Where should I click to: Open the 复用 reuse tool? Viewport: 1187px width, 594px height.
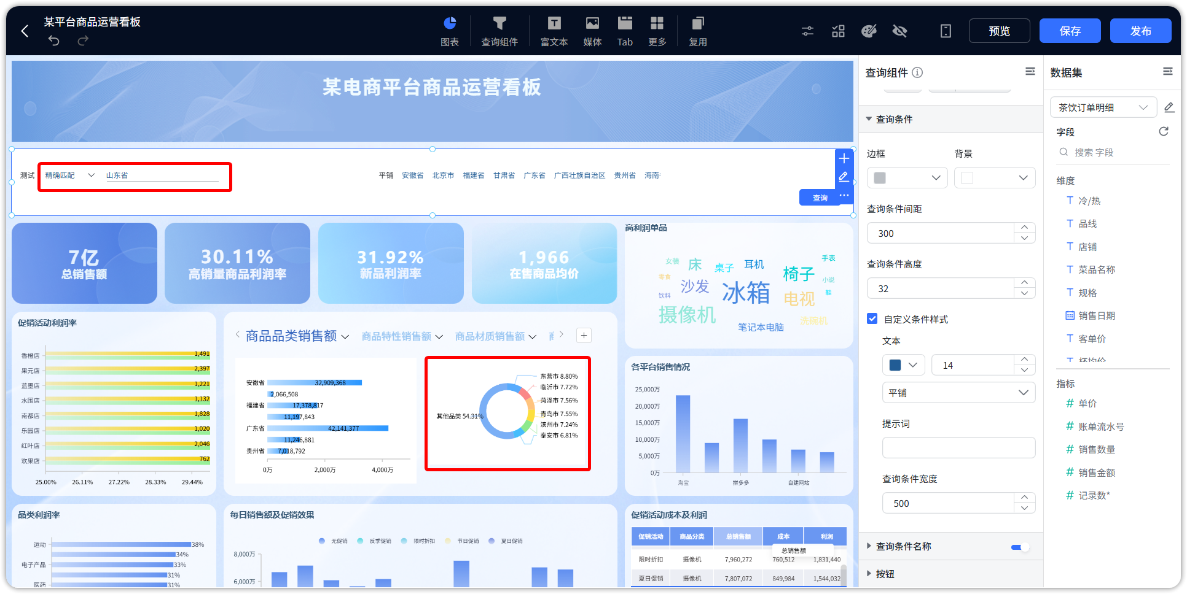[x=698, y=31]
